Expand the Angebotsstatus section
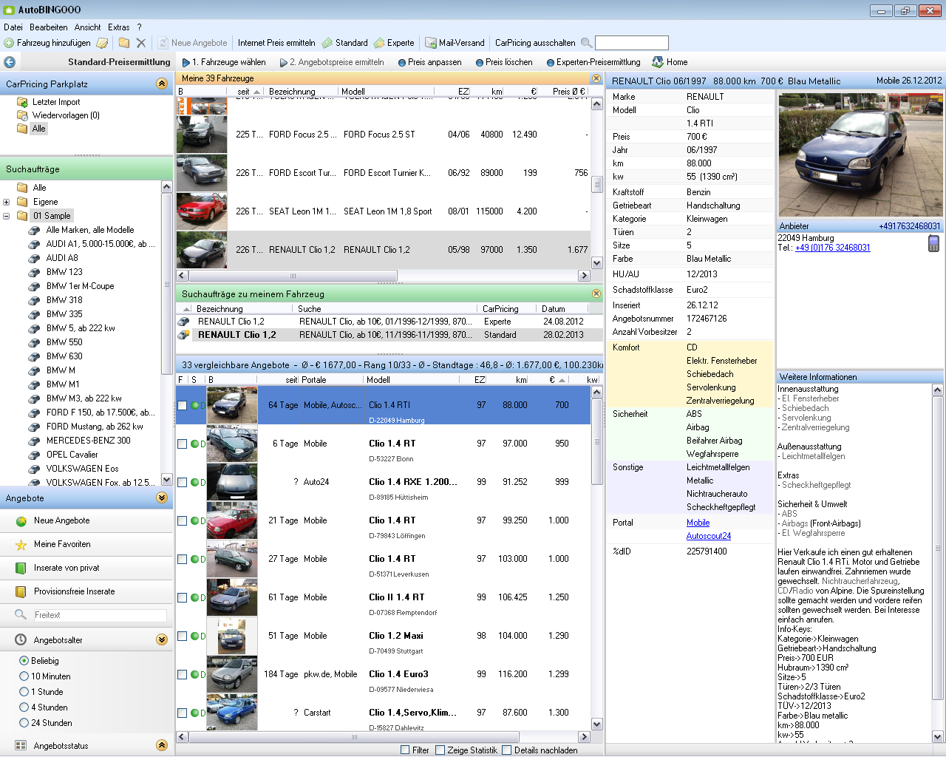946x757 pixels. click(162, 745)
